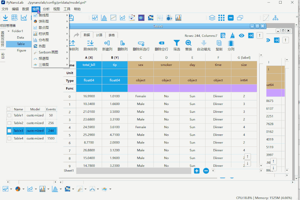Click the search table icon beside Rows count
300x200 pixels.
point(223,35)
